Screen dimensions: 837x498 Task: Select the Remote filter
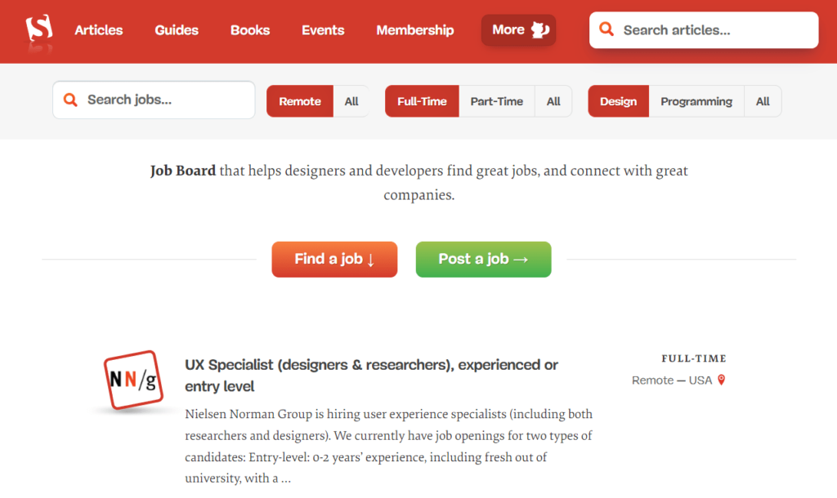(x=300, y=101)
